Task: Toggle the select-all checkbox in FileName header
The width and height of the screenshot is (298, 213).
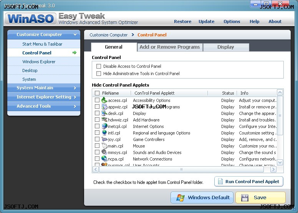Action: [x=97, y=93]
